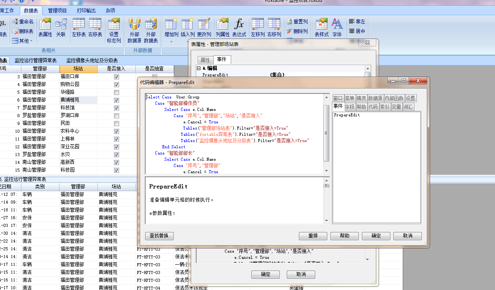Select the 字段 tab in code editor
Viewport: 495px width, 290px height.
click(x=349, y=106)
